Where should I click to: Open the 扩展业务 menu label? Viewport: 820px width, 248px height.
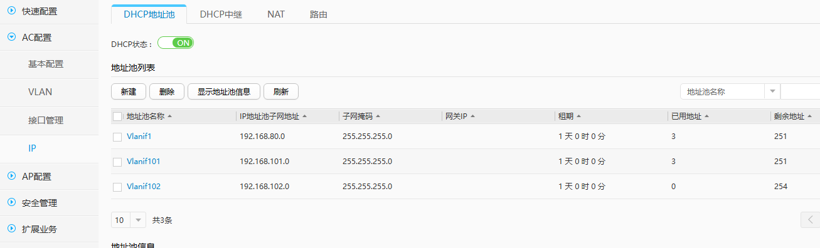[40, 229]
